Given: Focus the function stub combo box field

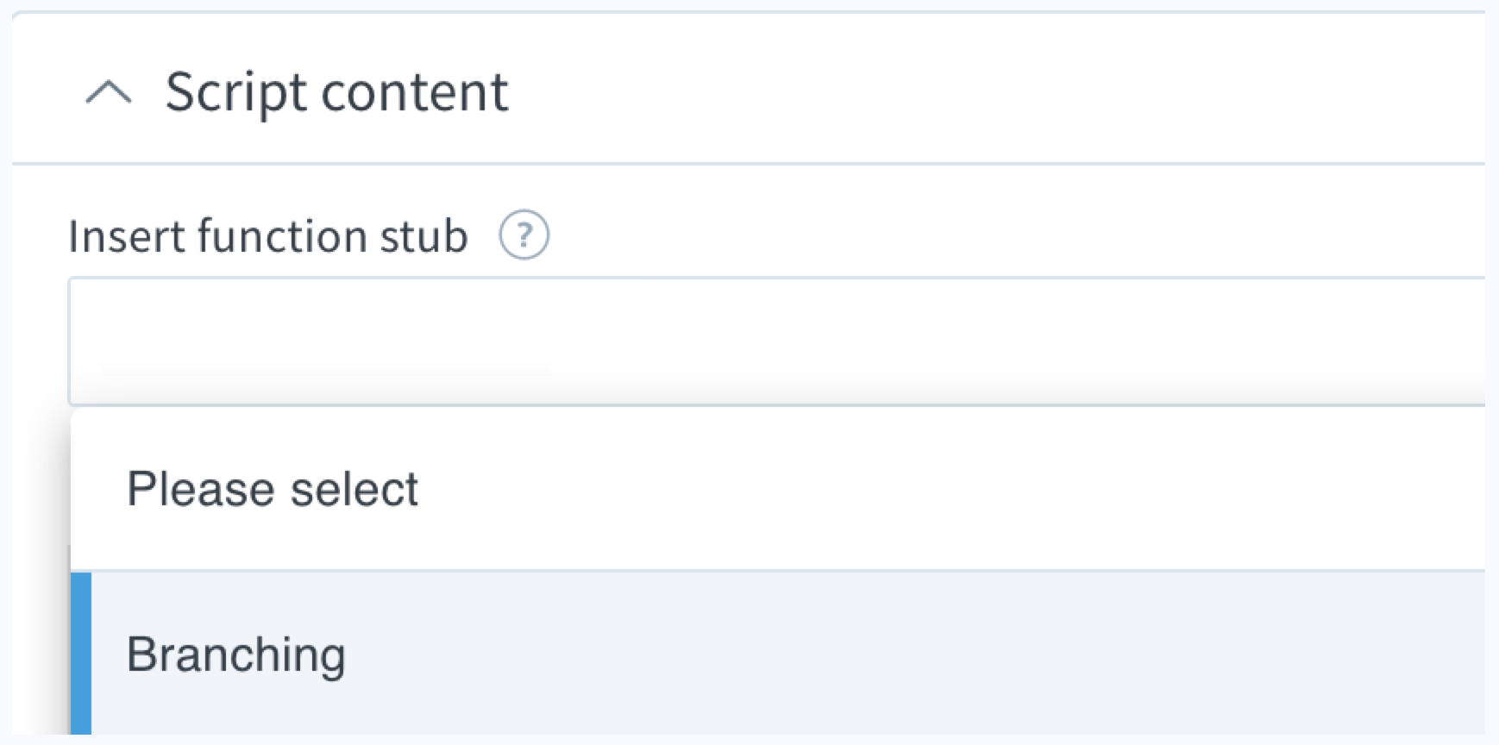Looking at the screenshot, I should tap(776, 341).
